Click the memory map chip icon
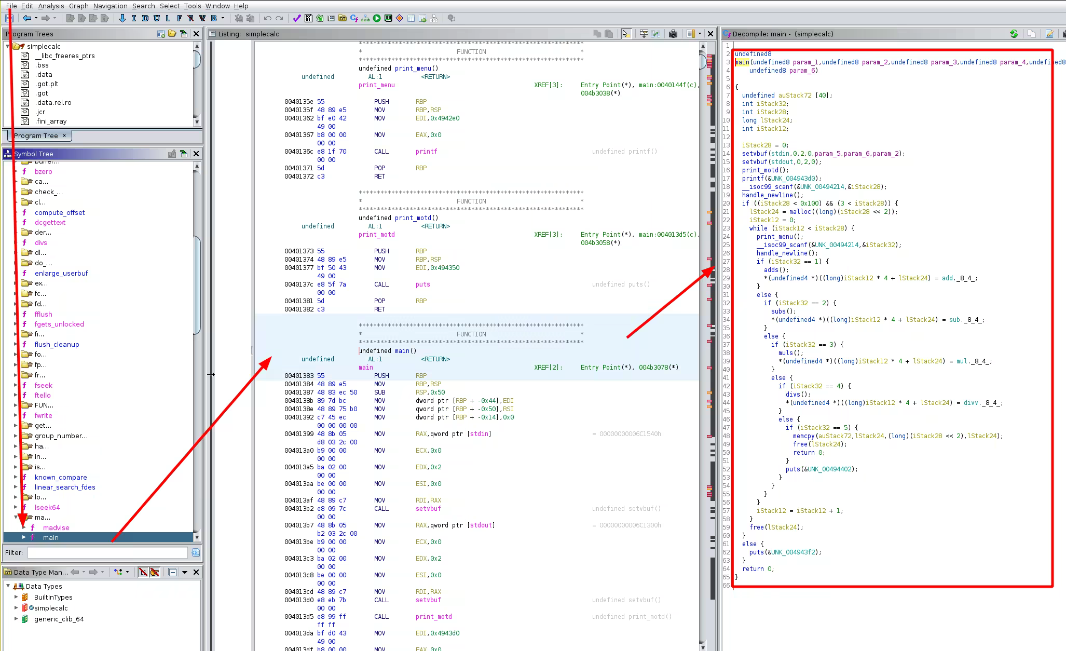Screen dimensions: 1066x651 pos(388,18)
